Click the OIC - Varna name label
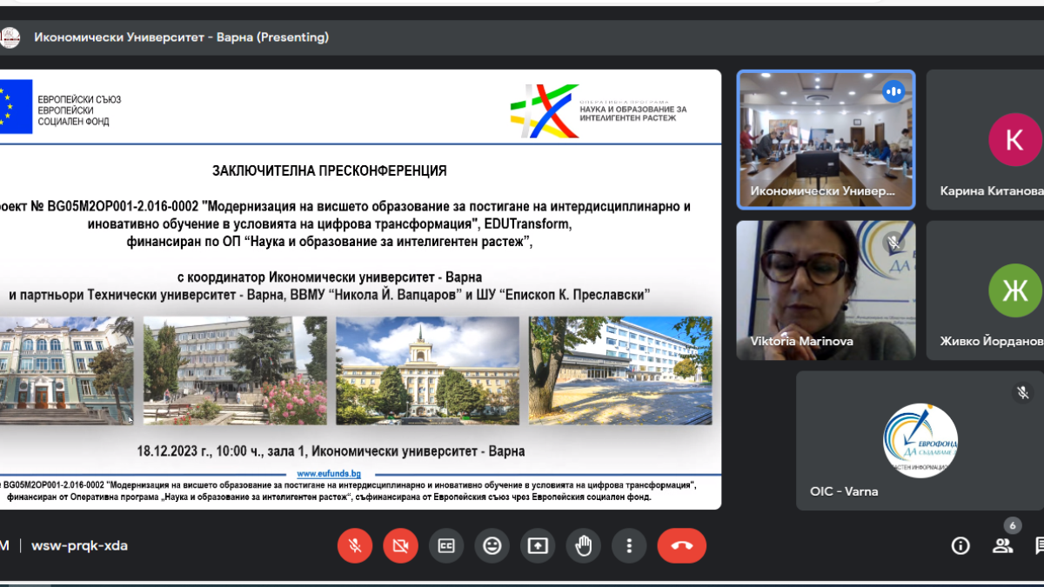 tap(844, 491)
